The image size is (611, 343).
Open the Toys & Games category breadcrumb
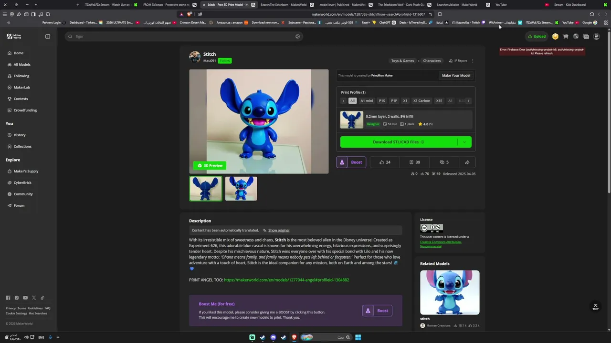click(x=402, y=61)
